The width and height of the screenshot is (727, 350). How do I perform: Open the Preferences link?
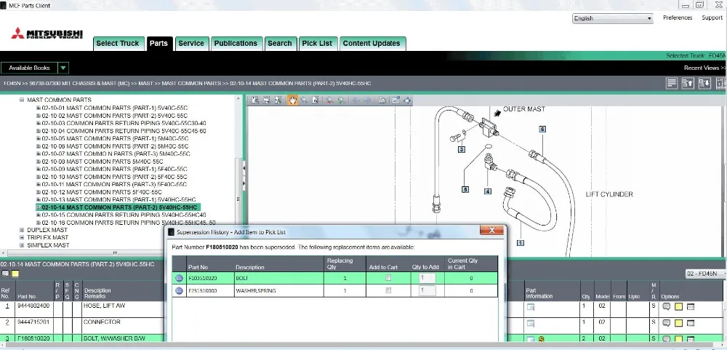coord(678,17)
